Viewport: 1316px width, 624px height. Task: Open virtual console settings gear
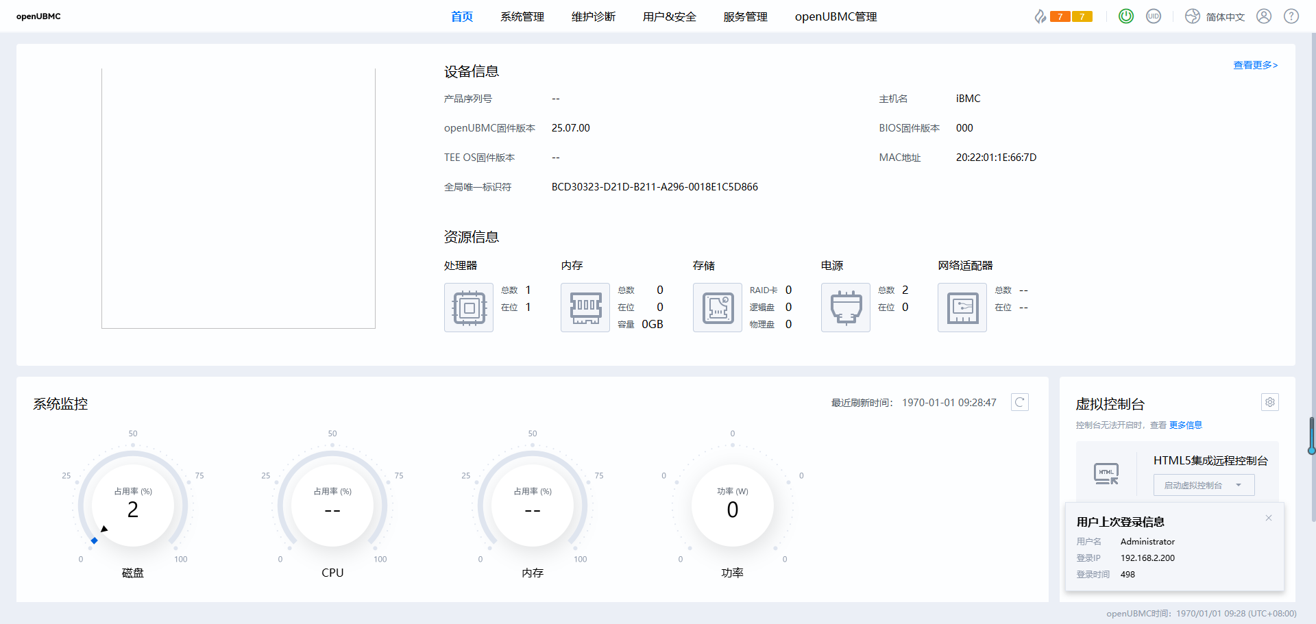[1270, 403]
